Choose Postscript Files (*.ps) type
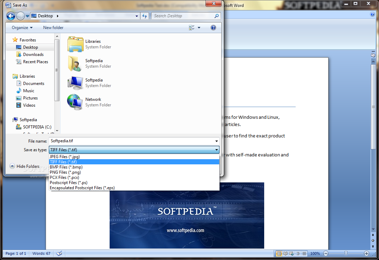The height and width of the screenshot is (260, 379). tap(134, 183)
